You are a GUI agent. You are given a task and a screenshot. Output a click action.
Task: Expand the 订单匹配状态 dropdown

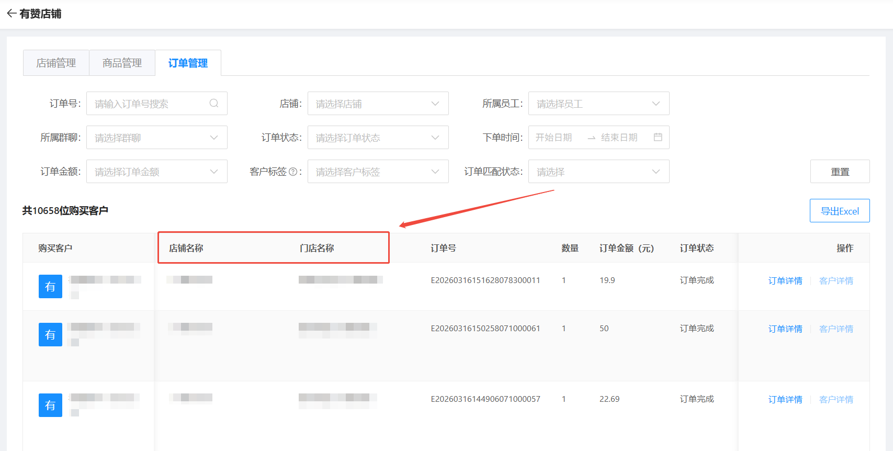click(x=598, y=172)
